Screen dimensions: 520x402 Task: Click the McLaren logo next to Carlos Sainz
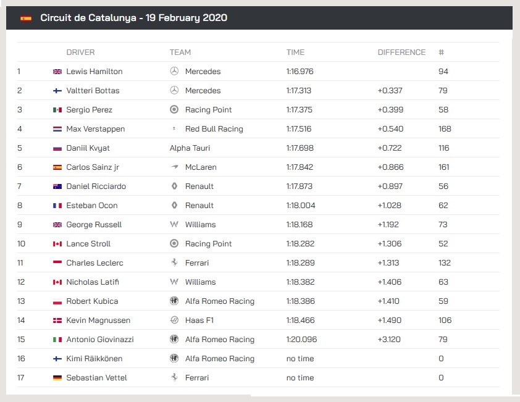pyautogui.click(x=174, y=167)
